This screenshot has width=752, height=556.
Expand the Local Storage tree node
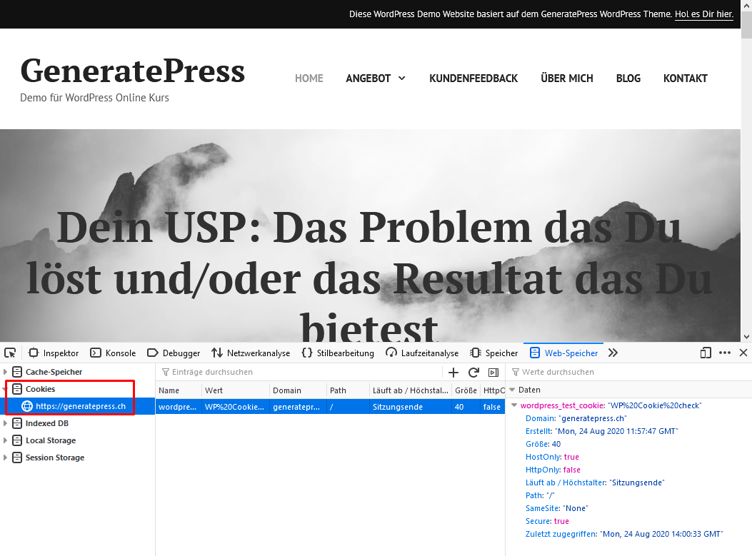[x=5, y=440]
